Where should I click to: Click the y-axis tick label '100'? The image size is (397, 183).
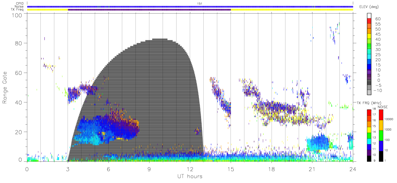[x=17, y=15]
